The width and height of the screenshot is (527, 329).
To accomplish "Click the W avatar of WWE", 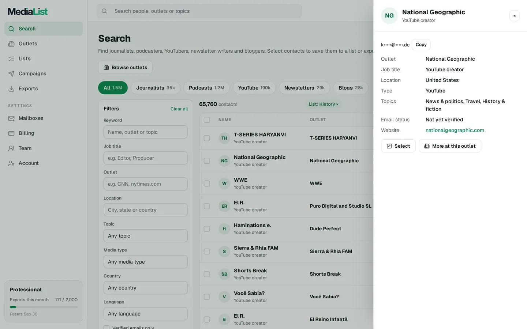I will pos(224,184).
